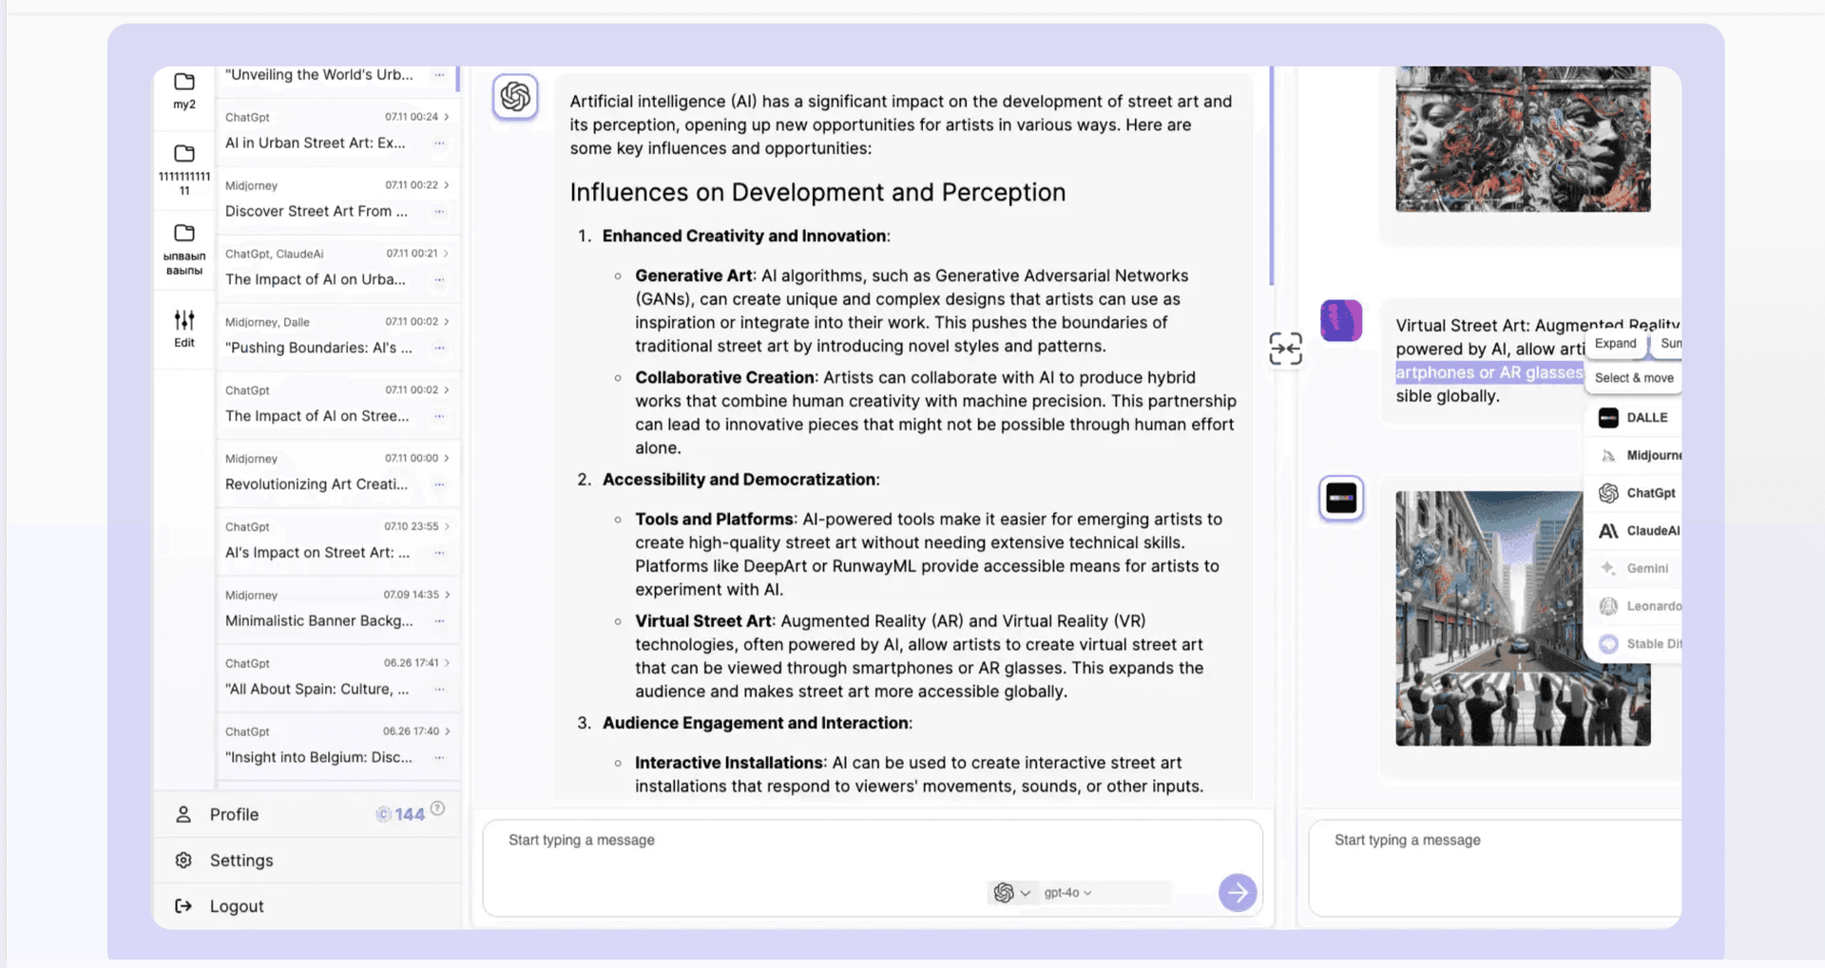The width and height of the screenshot is (1825, 968).
Task: Expand the AI in Urban Street Art chat chevron
Action: coord(447,117)
